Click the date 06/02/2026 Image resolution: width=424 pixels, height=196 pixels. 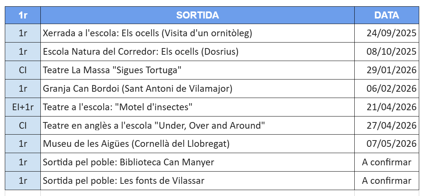point(391,89)
